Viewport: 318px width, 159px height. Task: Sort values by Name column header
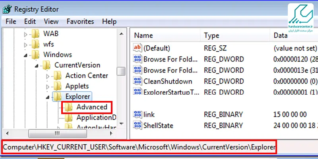point(165,35)
